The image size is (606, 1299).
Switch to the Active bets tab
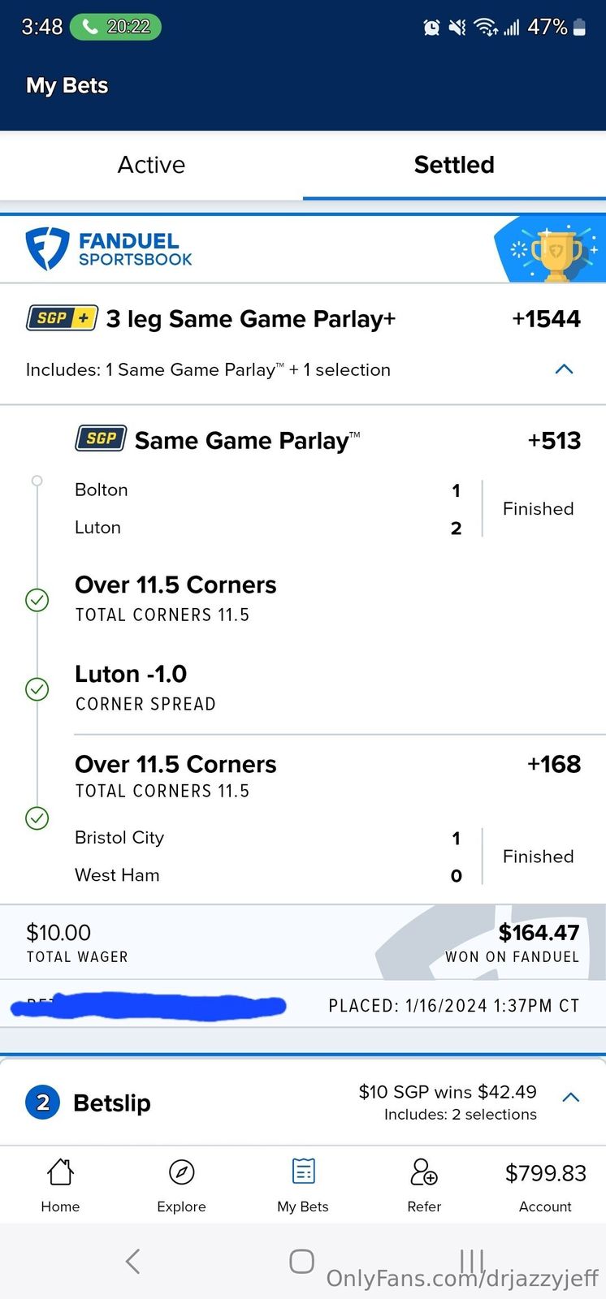point(151,165)
